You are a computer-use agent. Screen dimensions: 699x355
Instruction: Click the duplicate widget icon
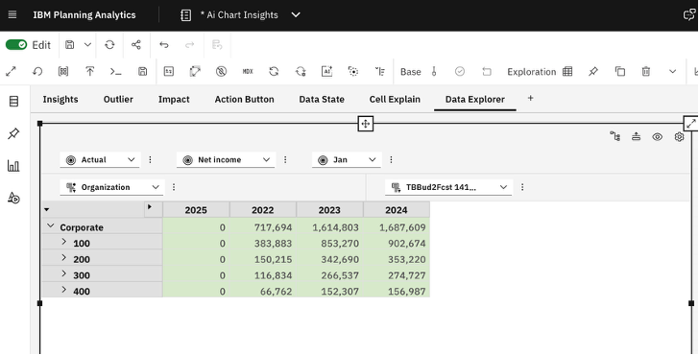[619, 71]
